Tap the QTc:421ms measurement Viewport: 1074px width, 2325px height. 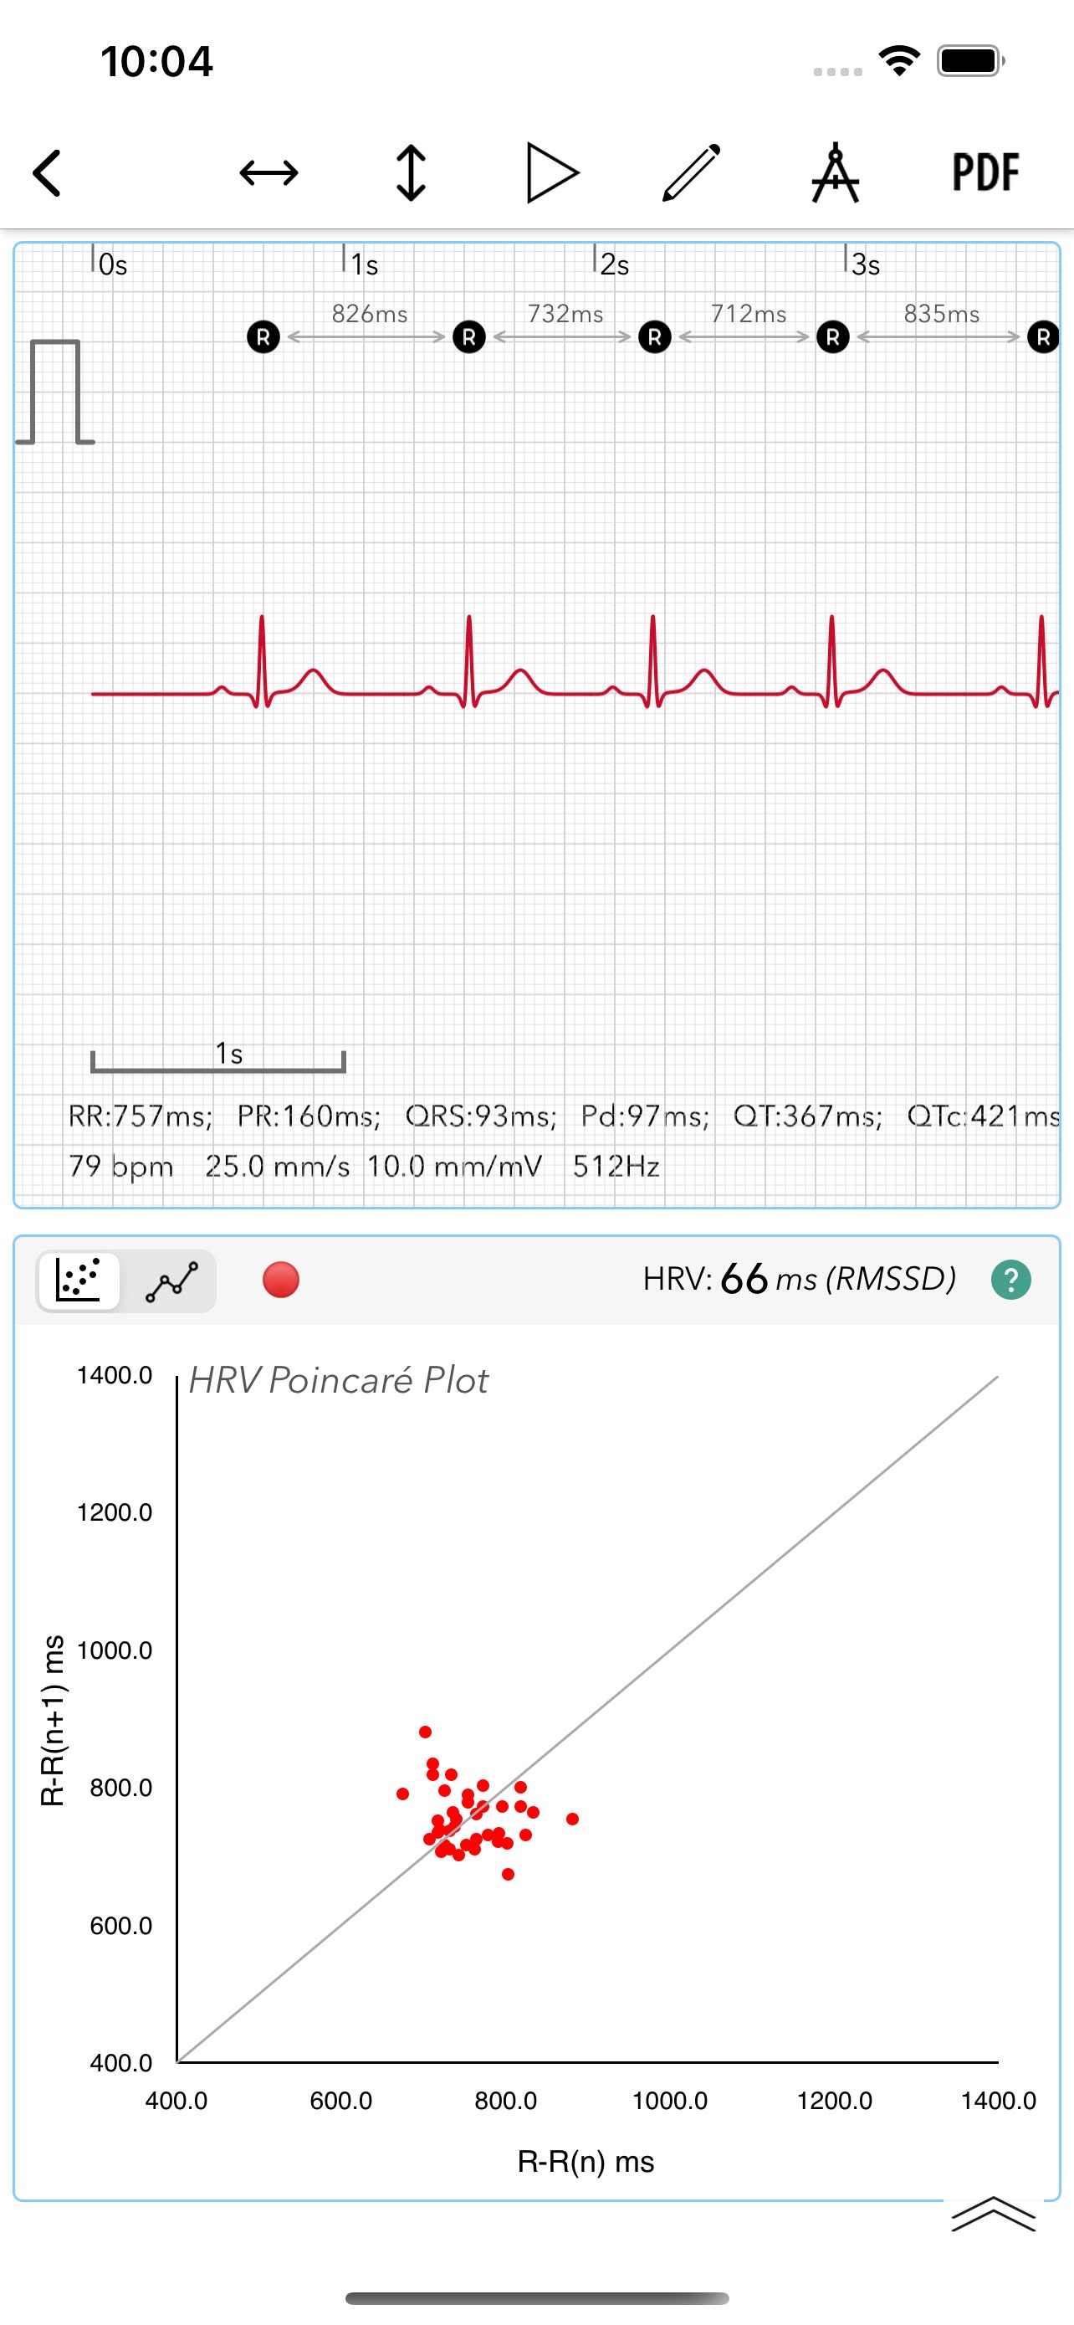pyautogui.click(x=983, y=1116)
